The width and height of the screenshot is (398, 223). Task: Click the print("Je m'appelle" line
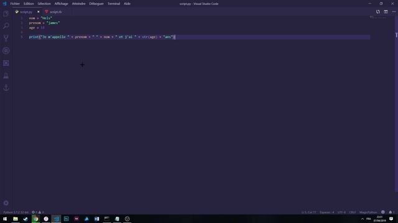pos(102,37)
